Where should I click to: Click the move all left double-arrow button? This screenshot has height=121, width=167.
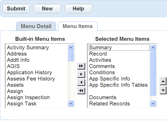pos(81,91)
